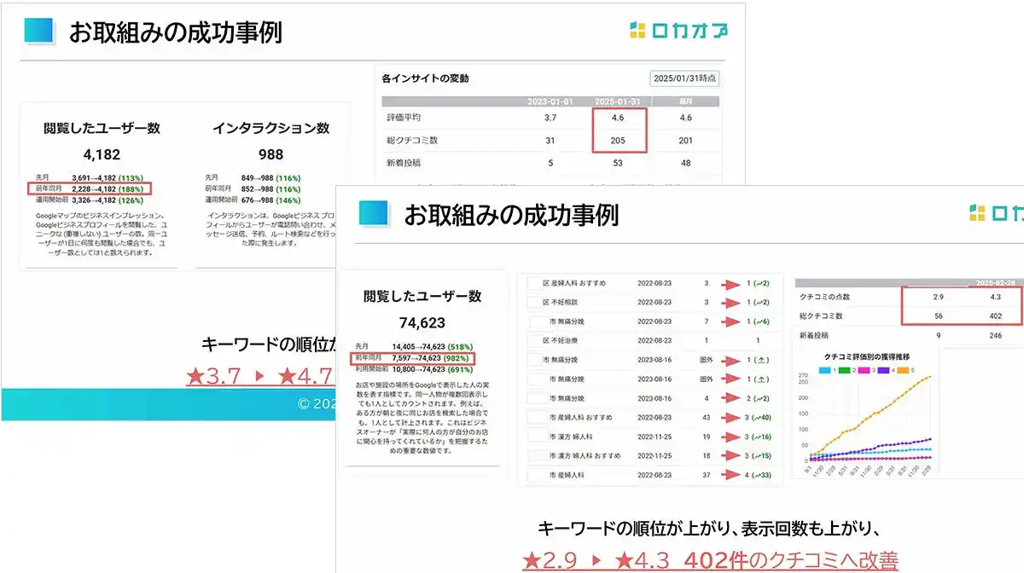Click the 74,623 user count
The height and width of the screenshot is (573, 1024).
[x=422, y=323]
